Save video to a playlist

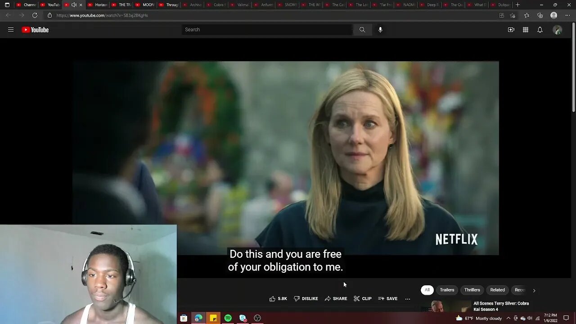click(x=387, y=299)
